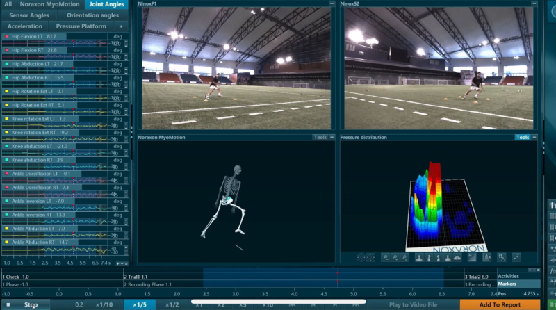The height and width of the screenshot is (310, 556).
Task: Switch to the All tab
Action: click(x=8, y=4)
